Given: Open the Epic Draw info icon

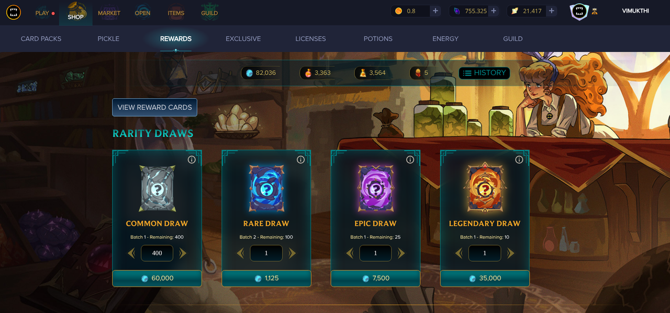Looking at the screenshot, I should pyautogui.click(x=410, y=159).
